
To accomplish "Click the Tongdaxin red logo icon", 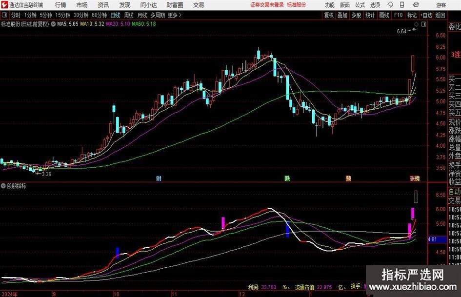I will pos(4,5).
